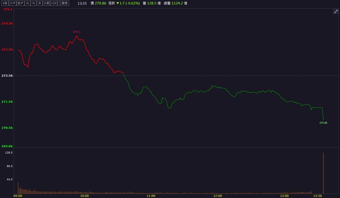340x198 pixels.
Task: Click the tall closing volume bar at 13:30
Action: 323,173
